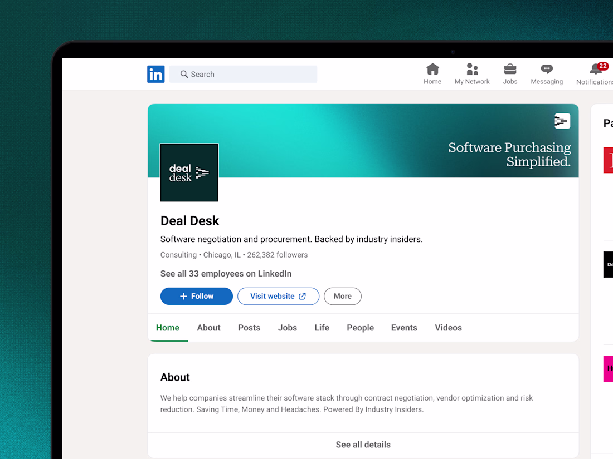Click the small Deal Desk banner icon
Screen dimensions: 613x459
(x=562, y=121)
